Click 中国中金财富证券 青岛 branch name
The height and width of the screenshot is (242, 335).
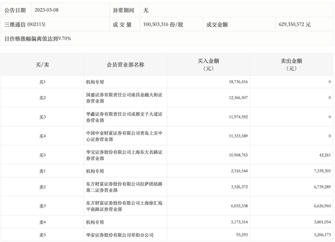pos(124,136)
